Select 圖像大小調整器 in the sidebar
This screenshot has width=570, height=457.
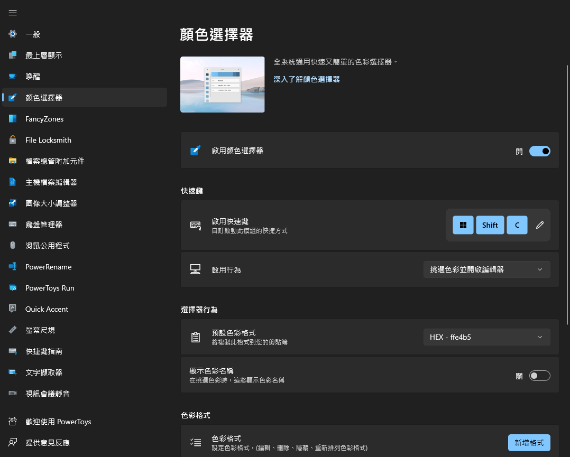tap(56, 203)
